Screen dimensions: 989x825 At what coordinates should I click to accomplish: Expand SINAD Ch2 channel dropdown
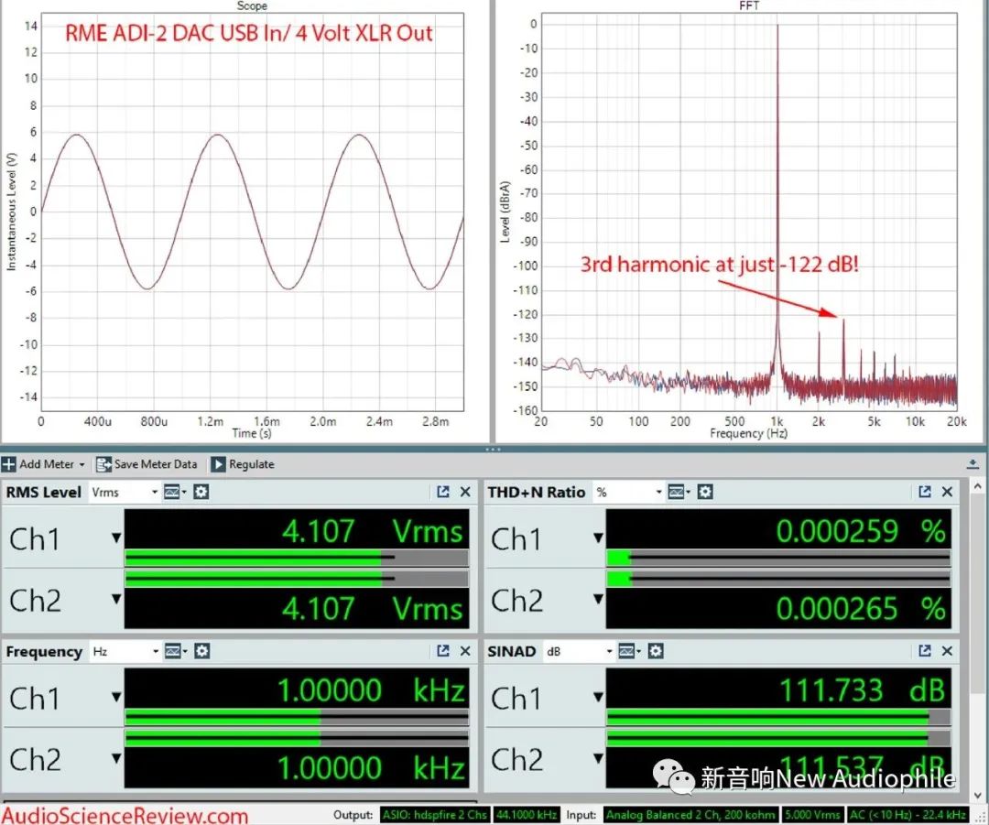598,757
